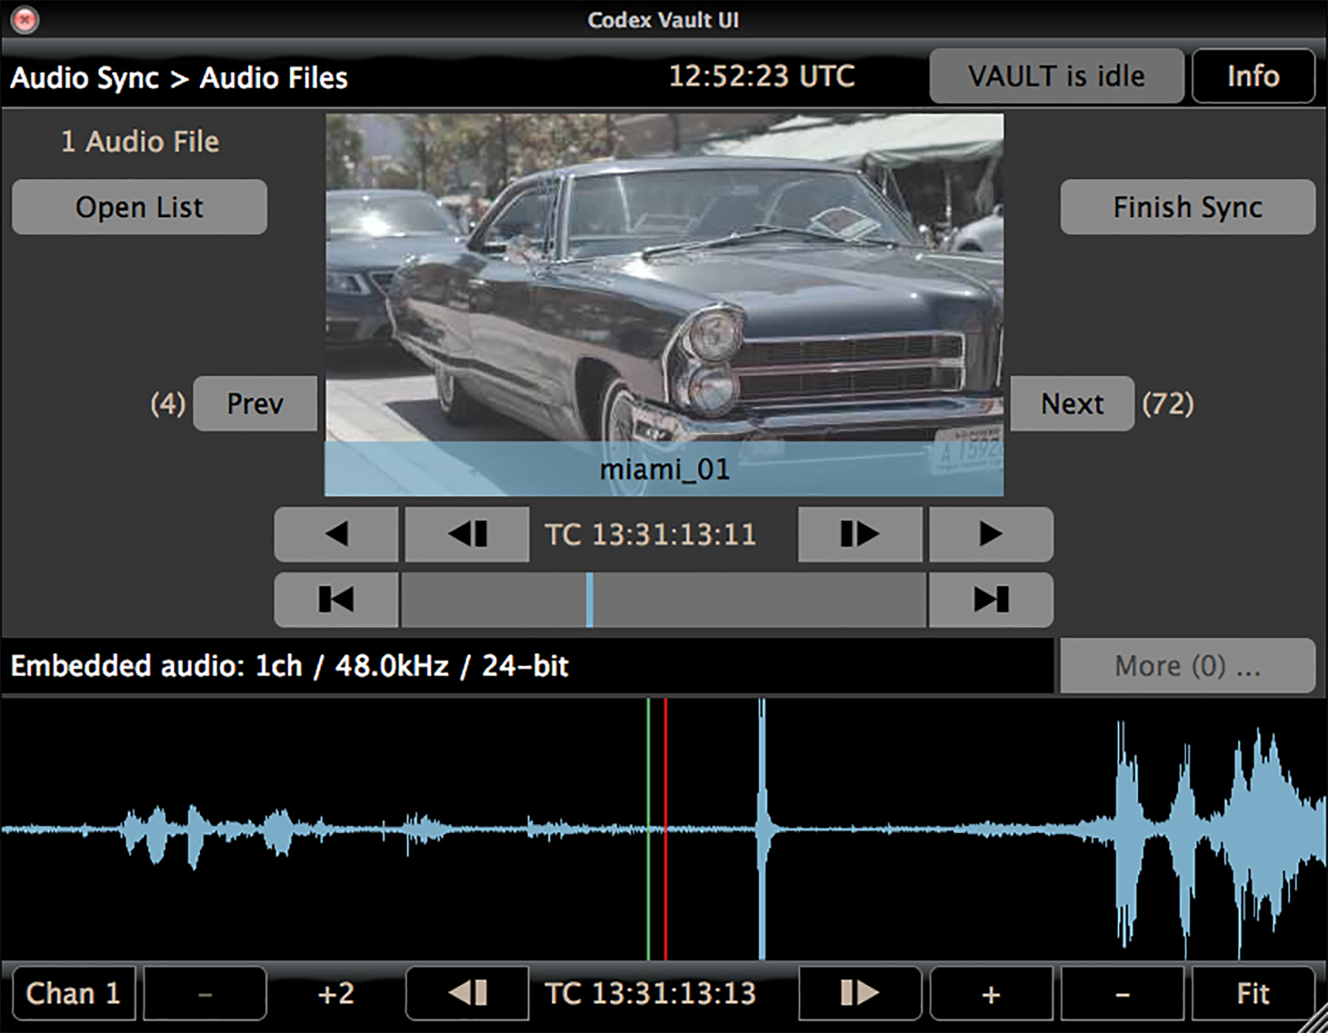
Task: Click the +2 gain value
Action: click(336, 993)
